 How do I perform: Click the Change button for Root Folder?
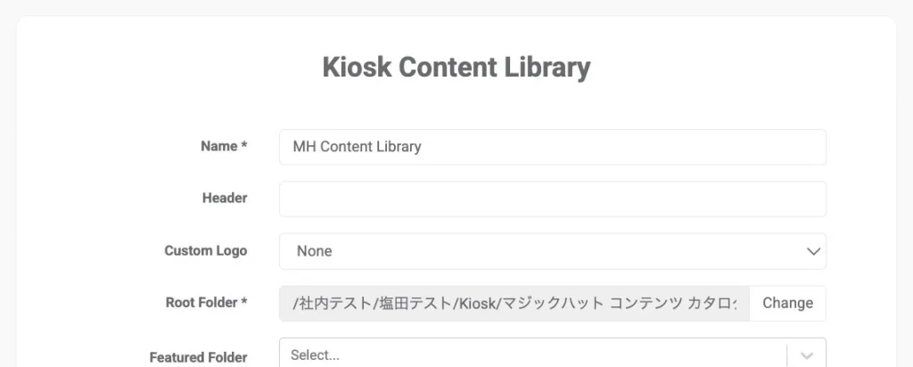tap(787, 303)
